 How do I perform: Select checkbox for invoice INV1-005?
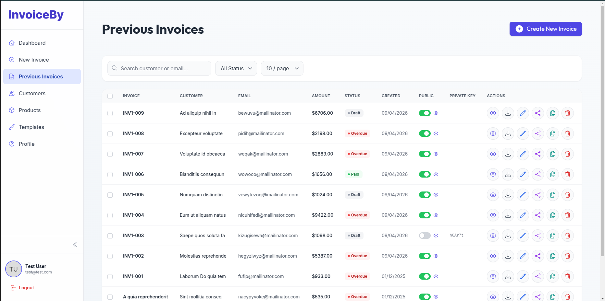(x=110, y=195)
